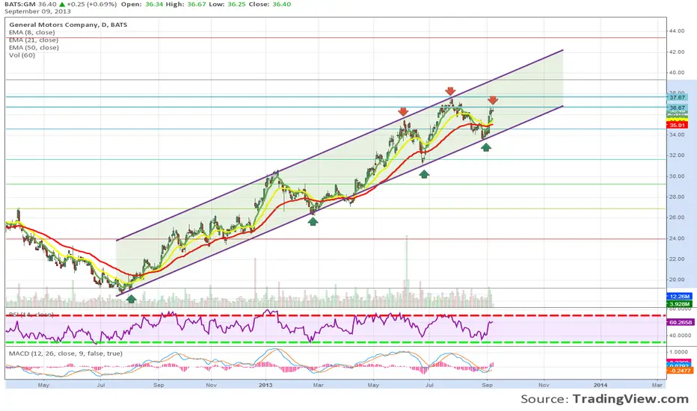This screenshot has height=411, width=697.
Task: Click the 32.00 price axis label
Action: (677, 155)
